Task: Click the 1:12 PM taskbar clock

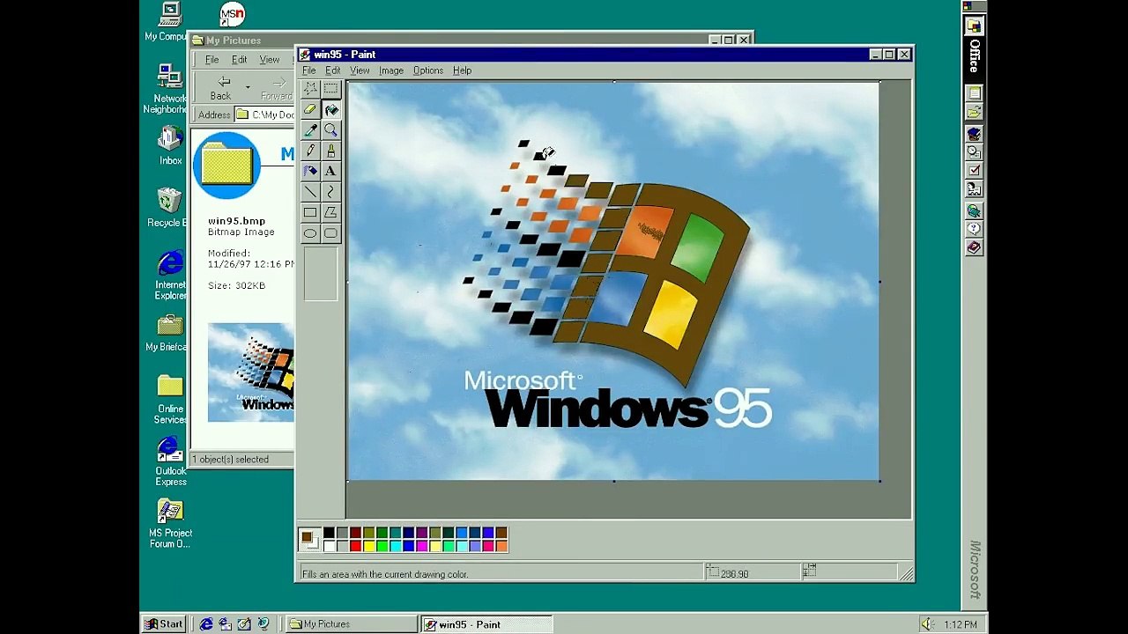Action: click(x=960, y=624)
